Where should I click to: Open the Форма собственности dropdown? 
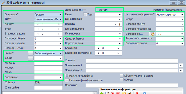170,39
